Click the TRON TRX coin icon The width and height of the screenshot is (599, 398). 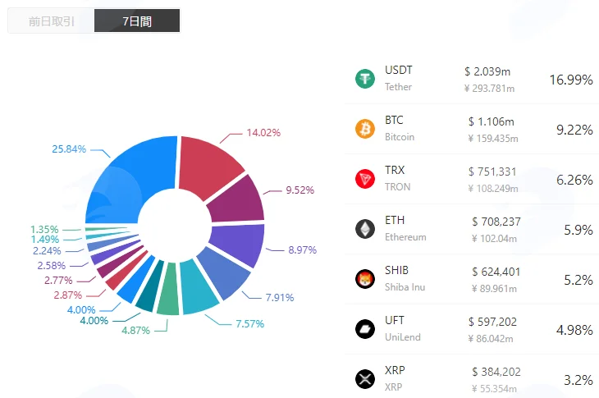point(365,179)
